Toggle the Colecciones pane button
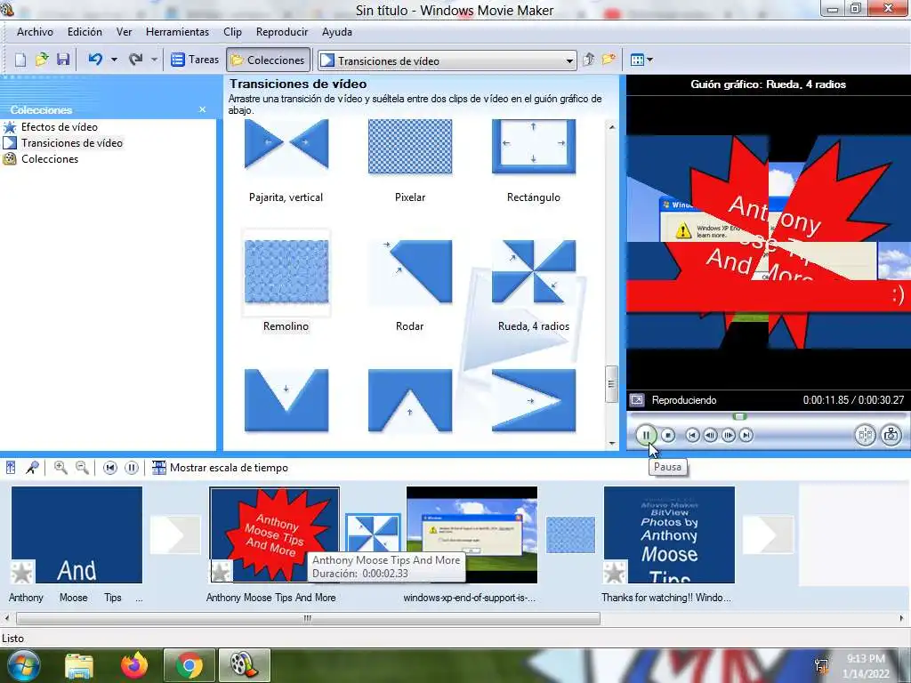911x683 pixels. (x=268, y=60)
